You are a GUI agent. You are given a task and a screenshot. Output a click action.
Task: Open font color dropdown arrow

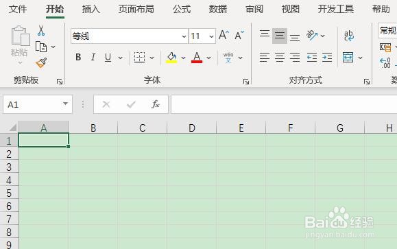click(209, 58)
